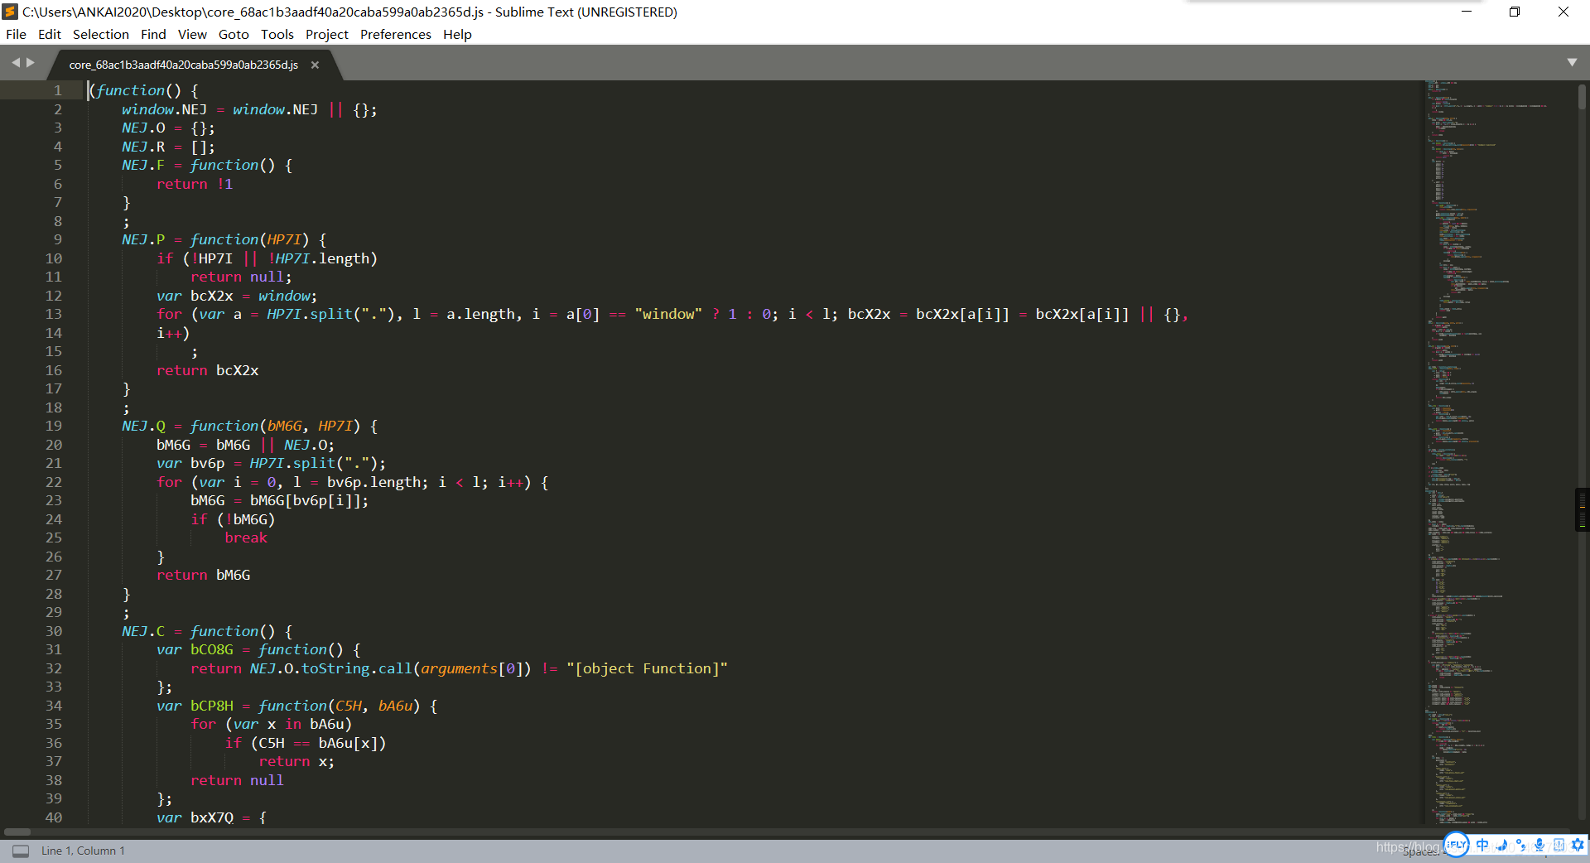
Task: Open the IME settings gear icon
Action: 1578,845
